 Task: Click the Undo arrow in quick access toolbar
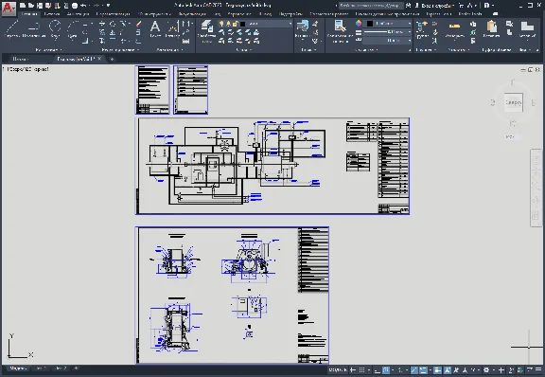(x=83, y=6)
